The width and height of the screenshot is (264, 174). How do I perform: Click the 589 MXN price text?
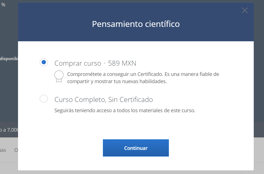click(x=122, y=63)
